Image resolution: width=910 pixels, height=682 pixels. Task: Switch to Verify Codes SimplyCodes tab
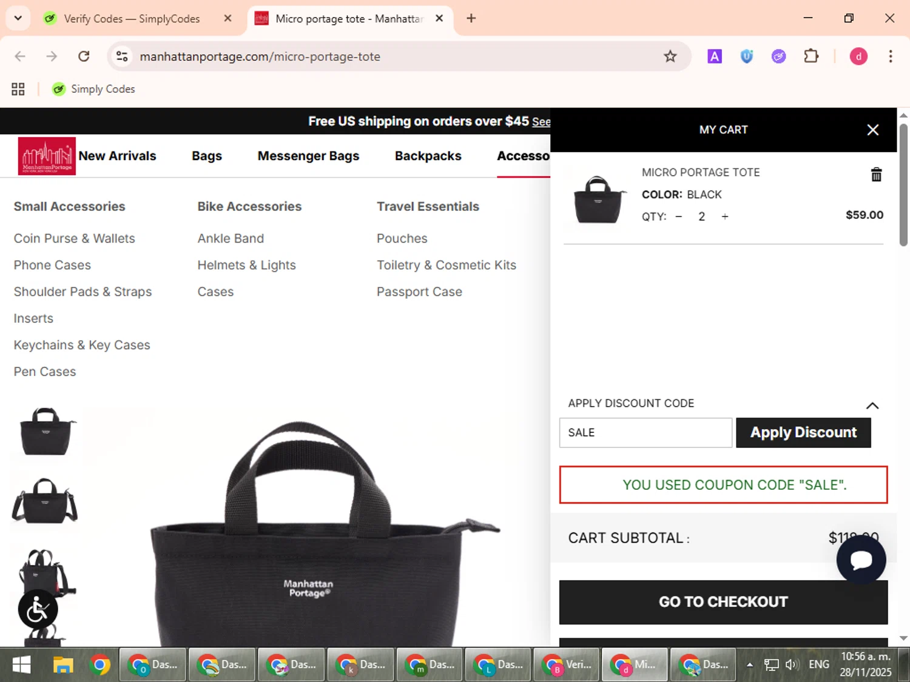pos(131,19)
